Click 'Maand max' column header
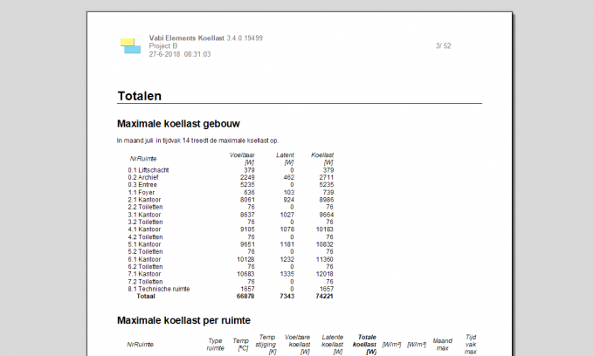594x356 pixels. coord(443,345)
